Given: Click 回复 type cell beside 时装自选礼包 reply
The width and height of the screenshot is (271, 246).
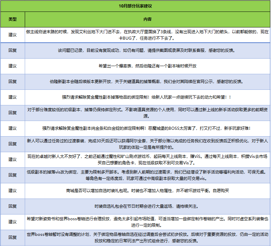Looking at the screenshot, I should [13, 206].
